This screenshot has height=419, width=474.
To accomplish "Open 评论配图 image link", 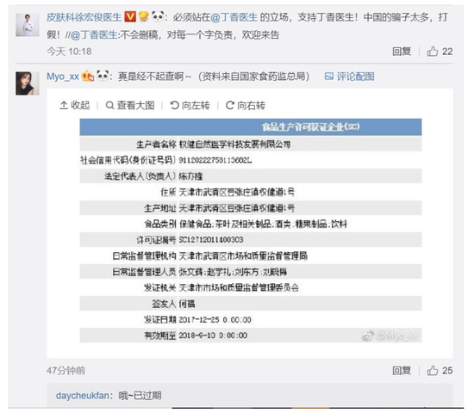I will pyautogui.click(x=349, y=77).
